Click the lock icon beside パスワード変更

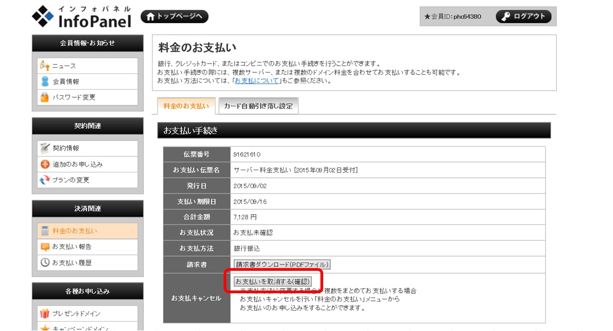tap(45, 97)
